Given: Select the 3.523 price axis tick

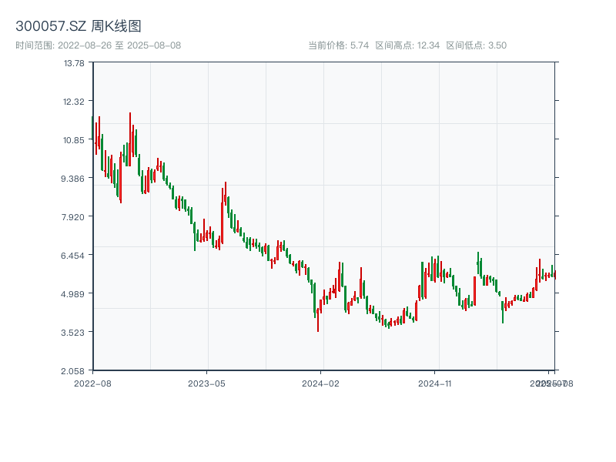Looking at the screenshot, I should coord(74,333).
